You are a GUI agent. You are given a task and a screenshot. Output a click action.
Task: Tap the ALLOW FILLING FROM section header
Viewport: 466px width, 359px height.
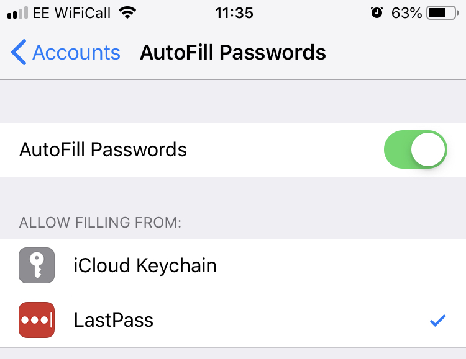100,223
